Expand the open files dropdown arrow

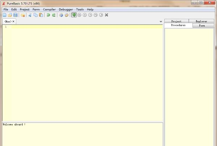pyautogui.click(x=161, y=22)
